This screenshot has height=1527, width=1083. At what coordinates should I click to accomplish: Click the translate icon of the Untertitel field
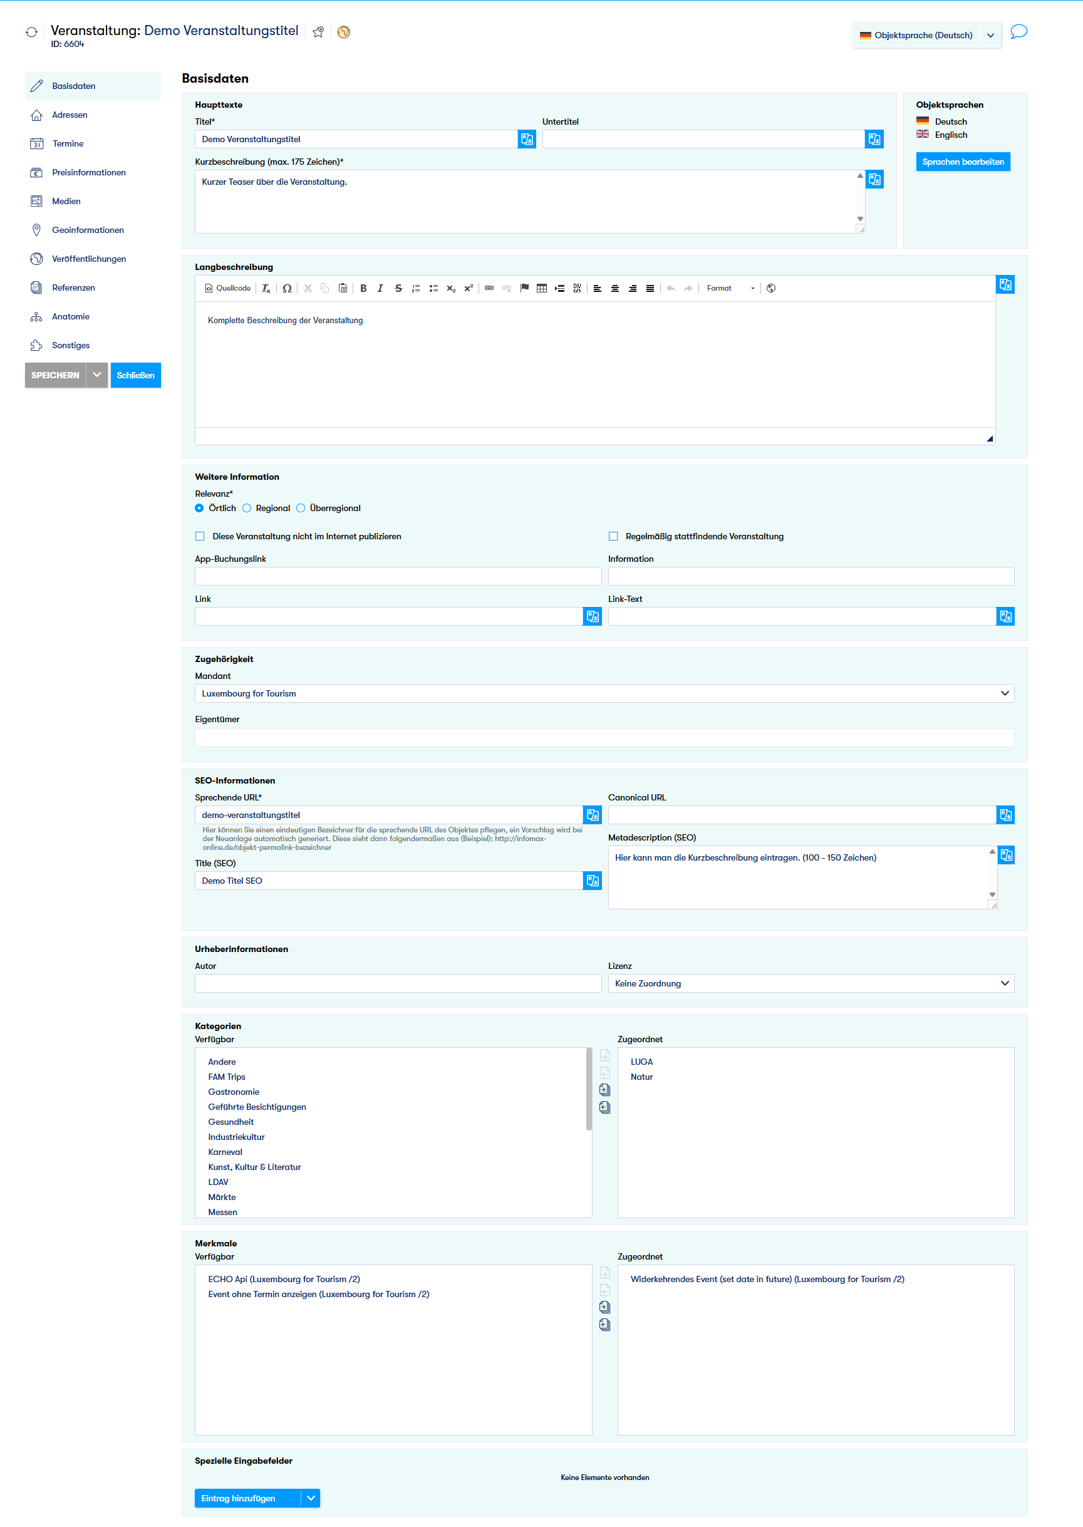point(874,140)
